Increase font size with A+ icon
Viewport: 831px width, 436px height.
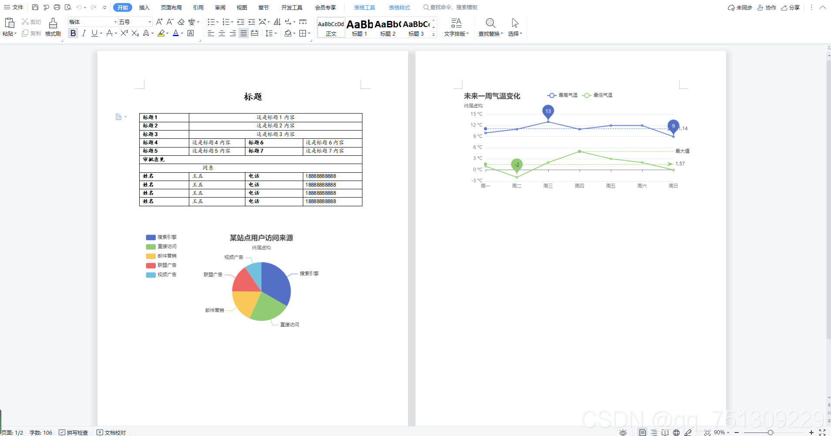(x=159, y=22)
